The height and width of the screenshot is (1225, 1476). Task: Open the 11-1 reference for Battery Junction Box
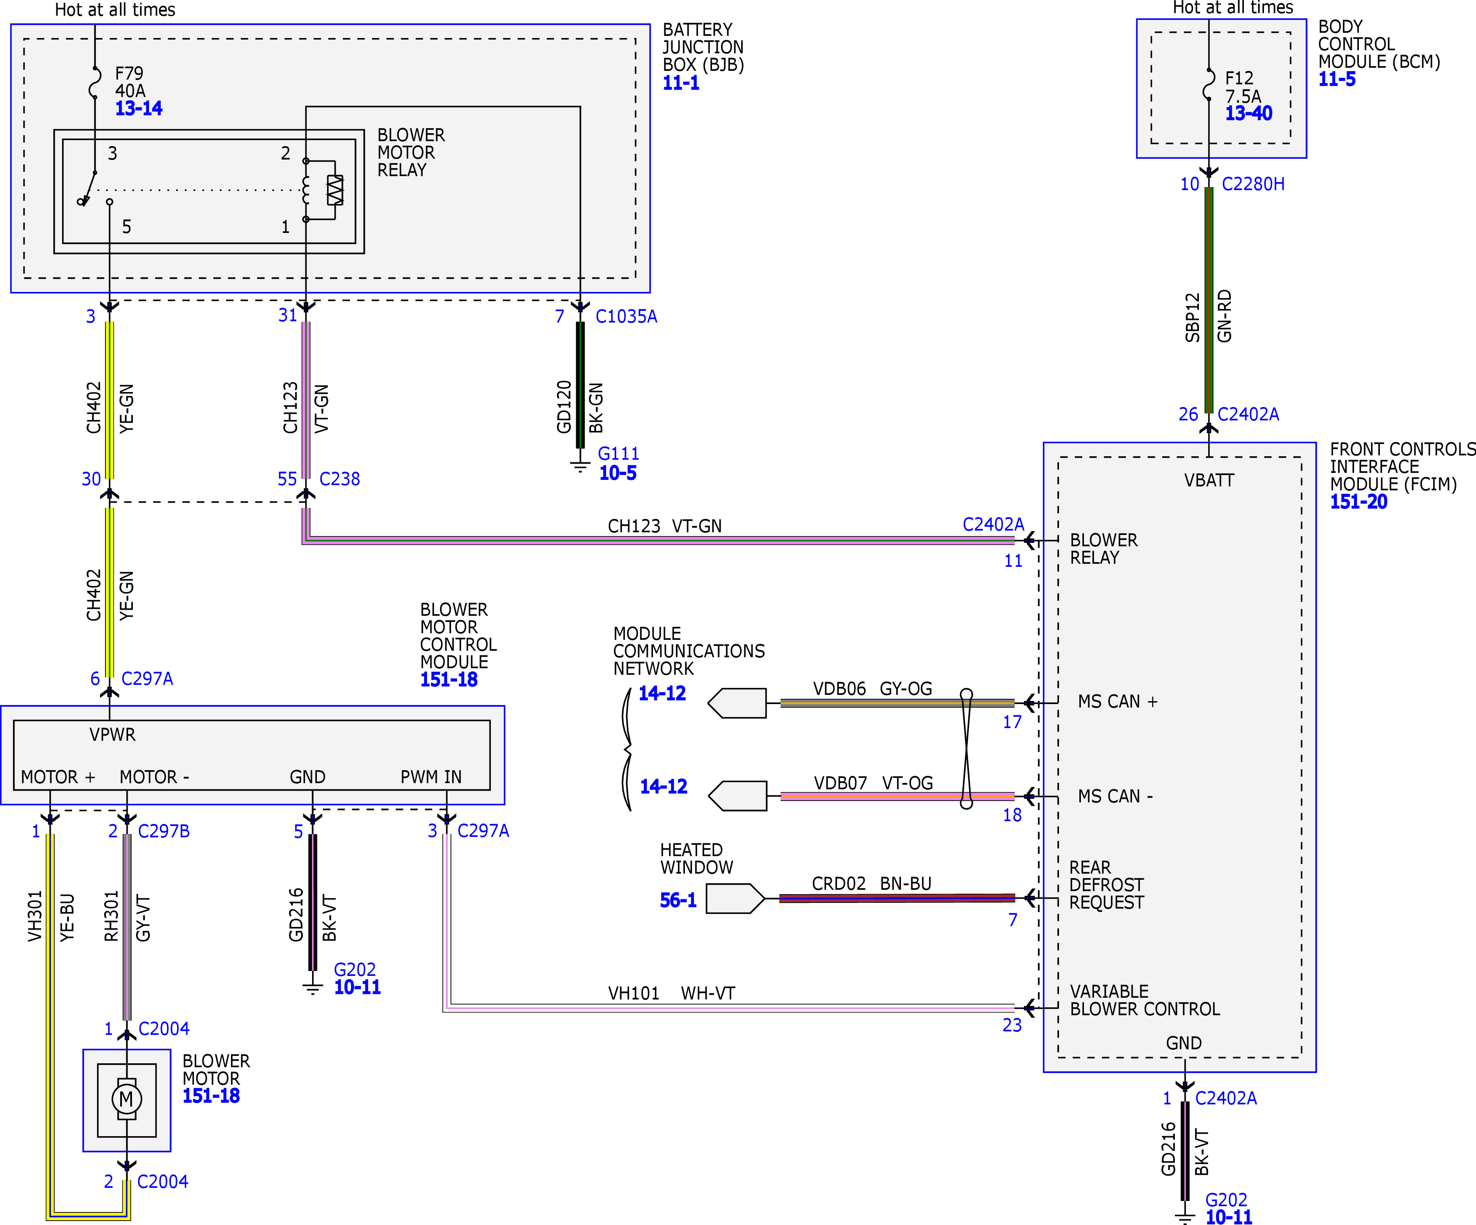681,83
